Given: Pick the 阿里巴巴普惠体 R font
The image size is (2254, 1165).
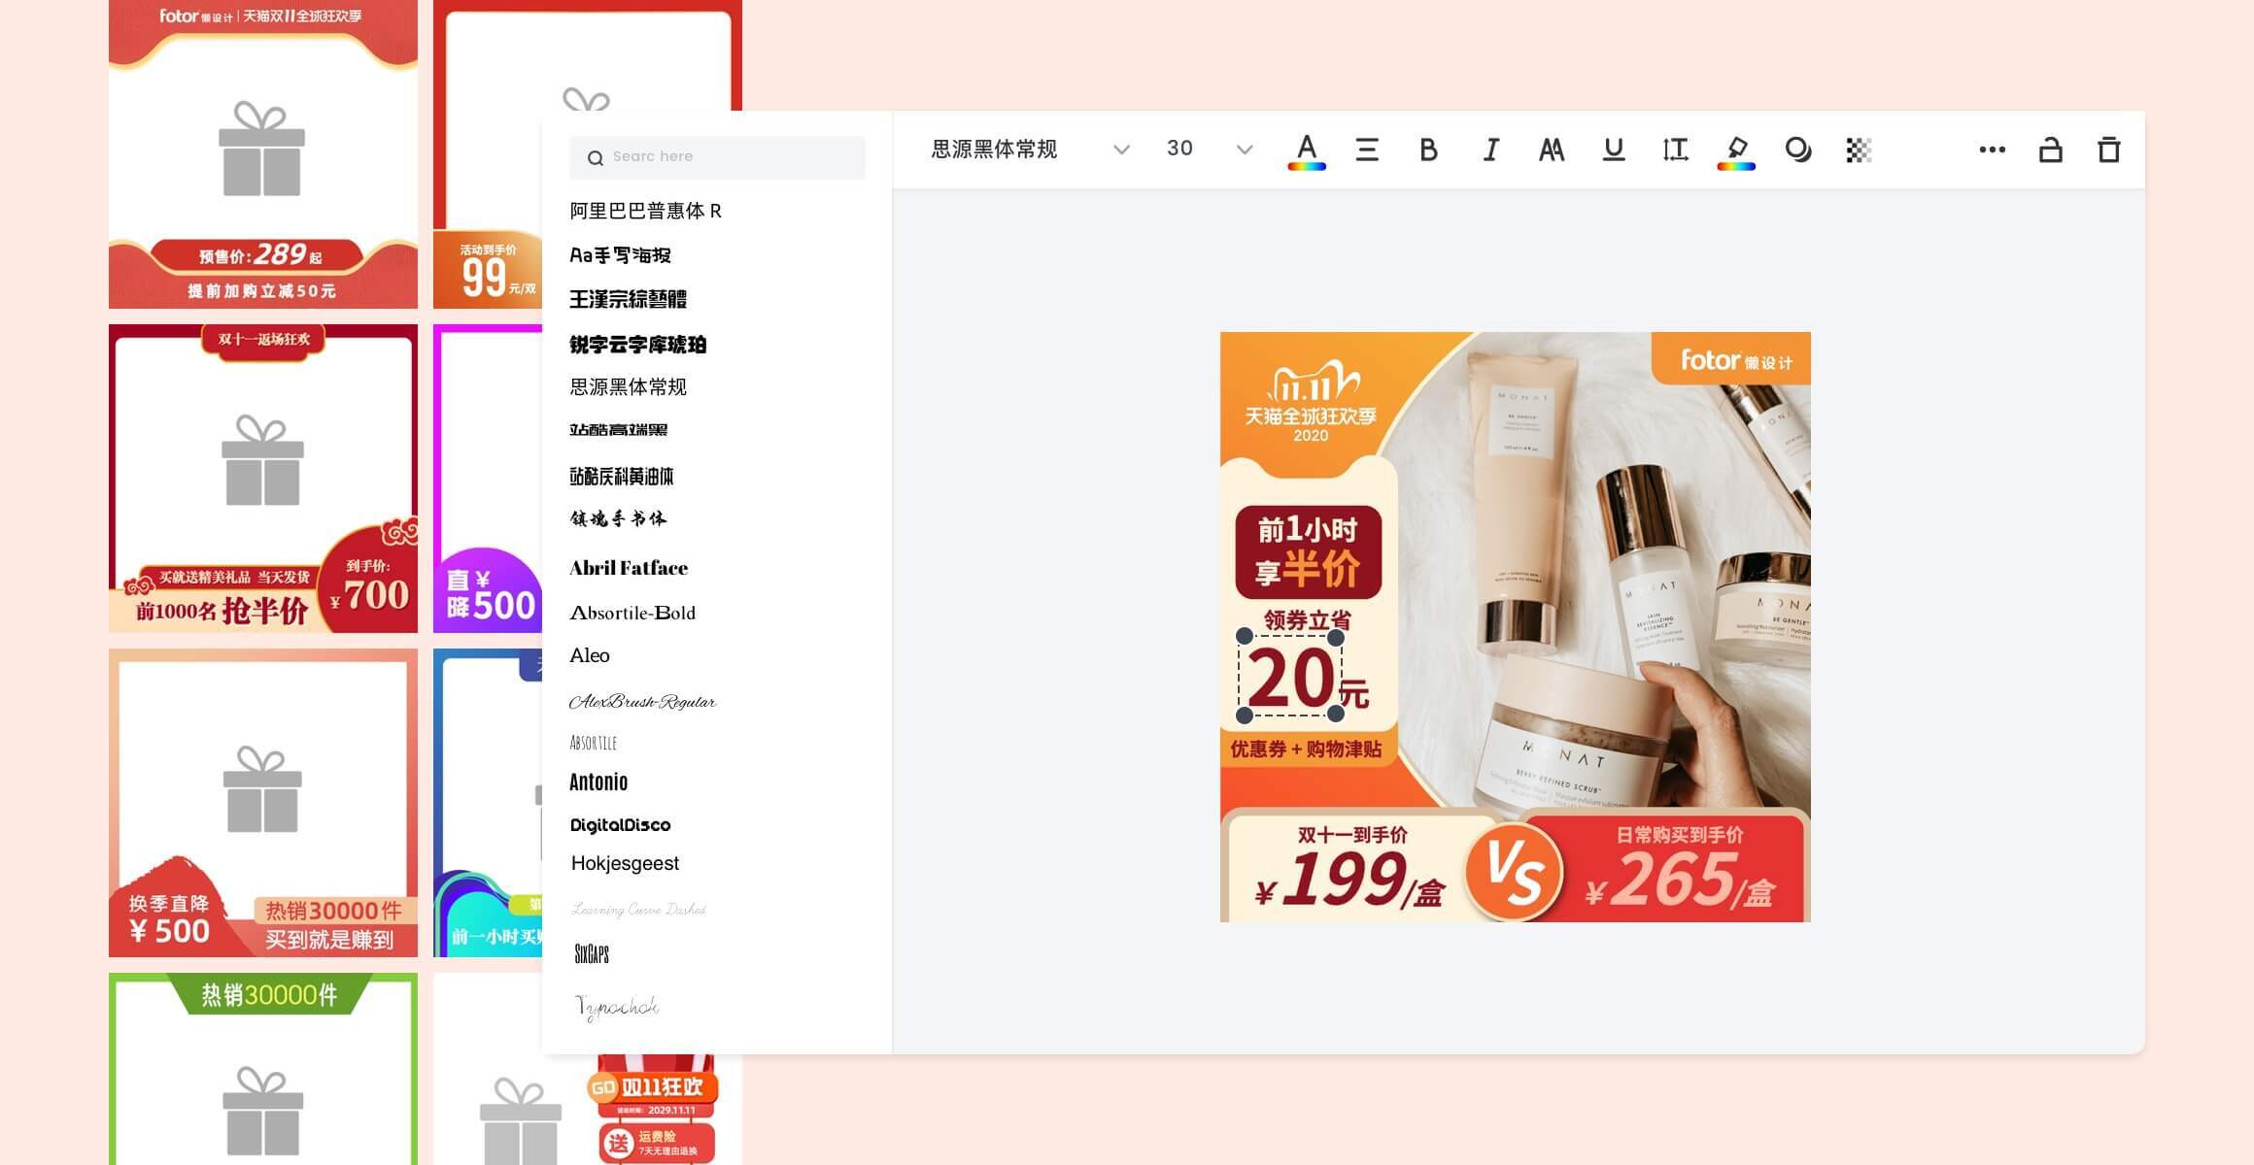Looking at the screenshot, I should tap(643, 211).
